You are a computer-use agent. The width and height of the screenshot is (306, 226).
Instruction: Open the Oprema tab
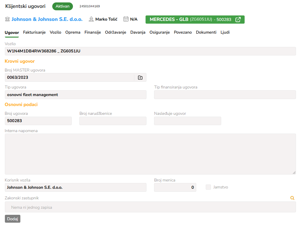[x=73, y=32]
